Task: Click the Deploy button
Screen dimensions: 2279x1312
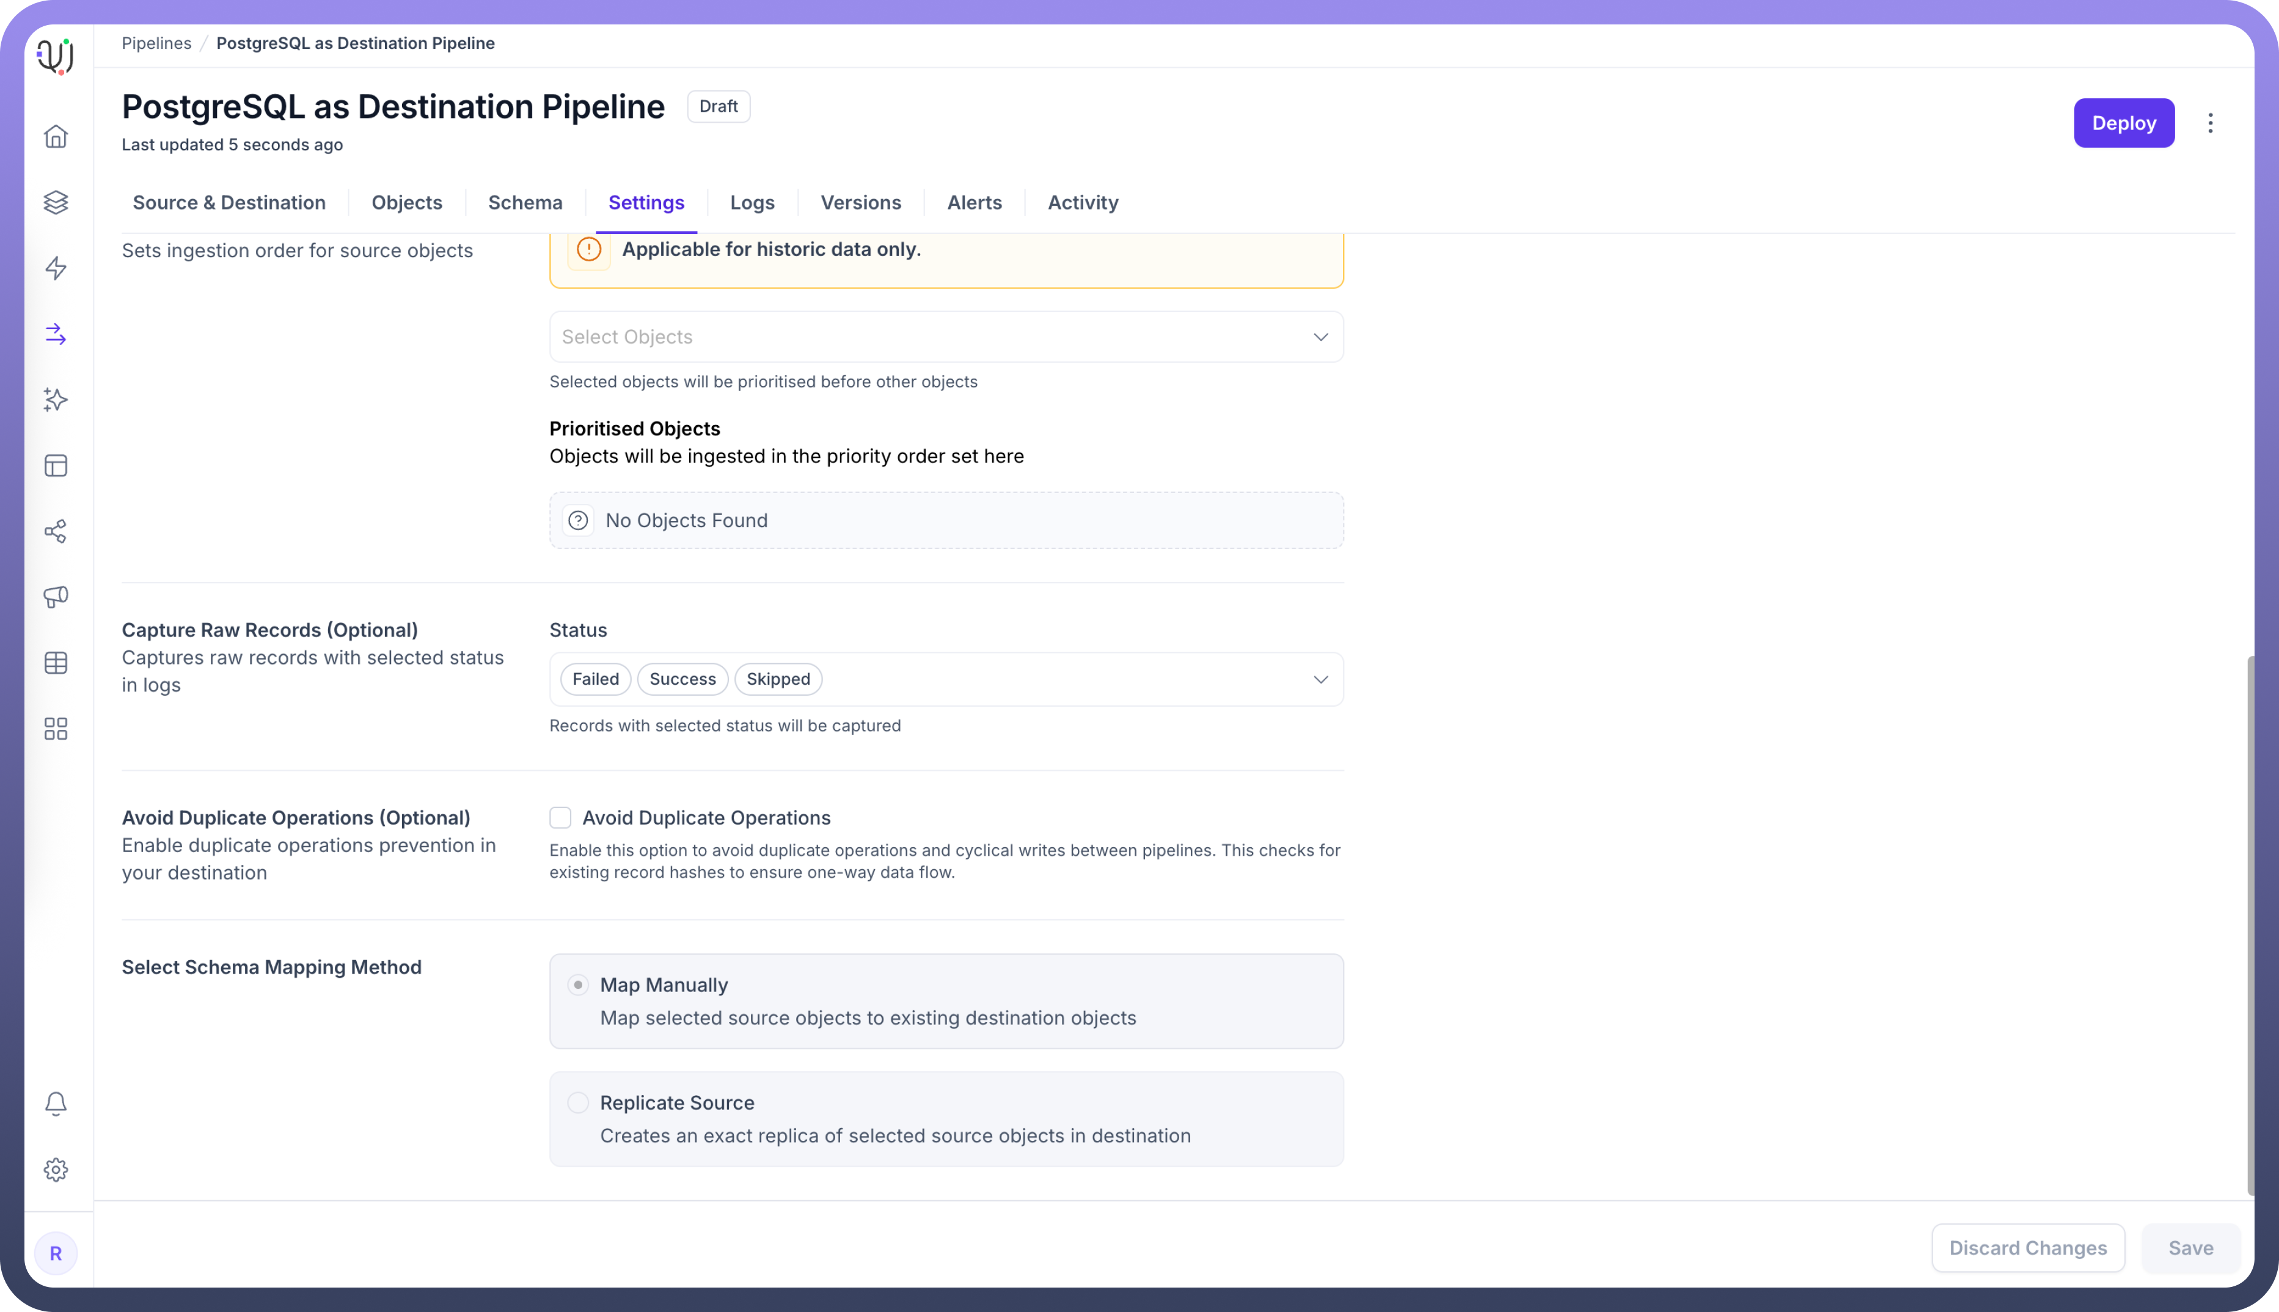Action: (2123, 123)
